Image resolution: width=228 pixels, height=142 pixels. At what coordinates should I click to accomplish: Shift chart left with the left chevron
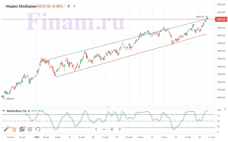pos(96,129)
